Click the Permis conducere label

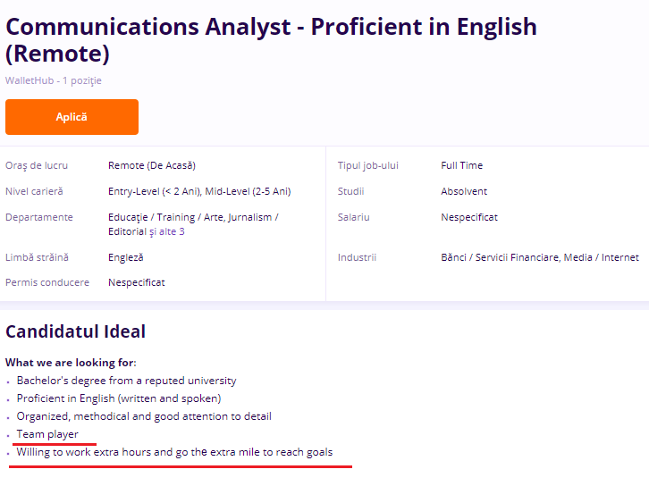(x=47, y=282)
